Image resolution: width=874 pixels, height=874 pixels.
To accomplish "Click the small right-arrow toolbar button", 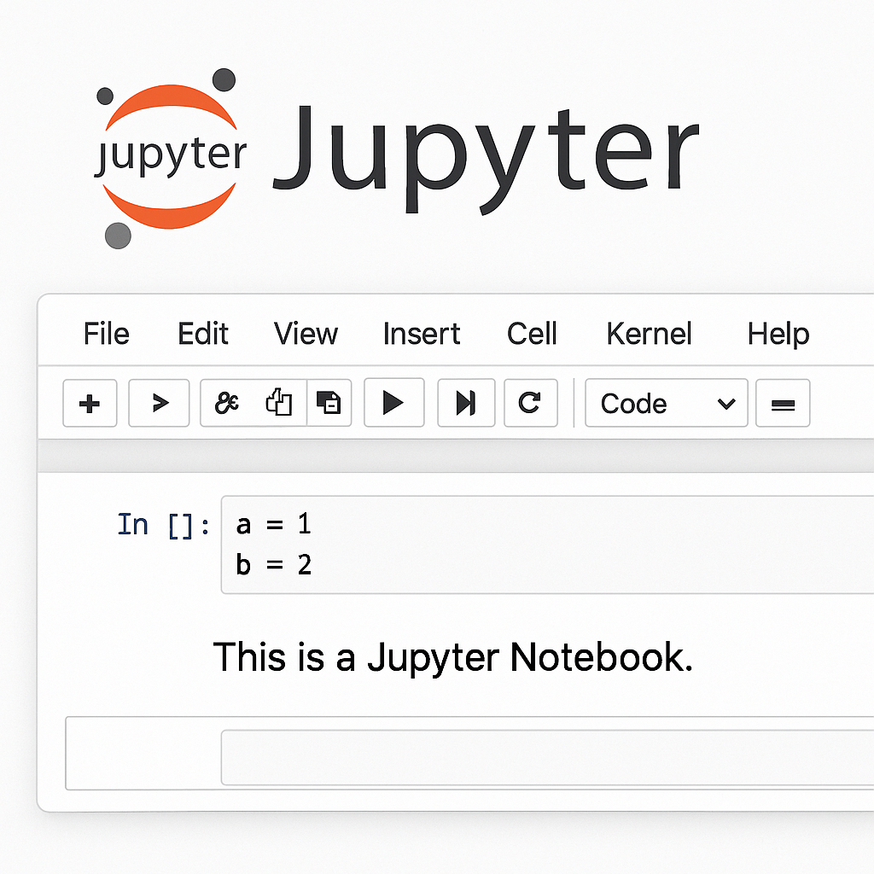I will click(159, 404).
